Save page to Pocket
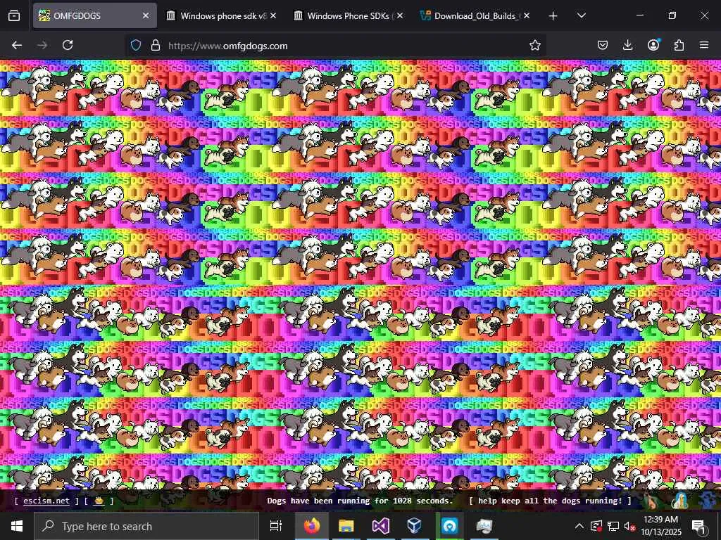 point(603,46)
